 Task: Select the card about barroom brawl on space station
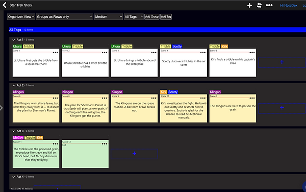pos(134,108)
